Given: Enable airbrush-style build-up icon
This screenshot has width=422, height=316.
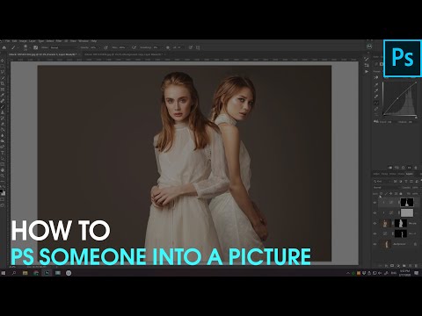Looking at the screenshot, I should click(x=134, y=47).
